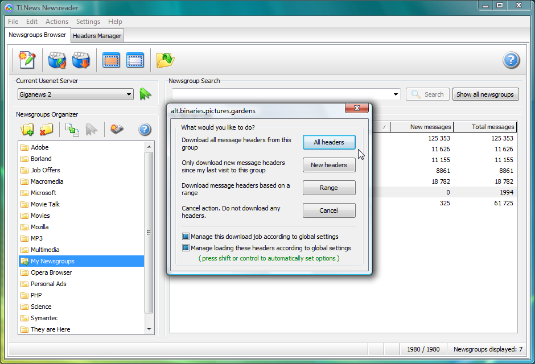This screenshot has height=364, width=535.
Task: Click the organizer list scrollbar down arrow
Action: click(x=150, y=329)
